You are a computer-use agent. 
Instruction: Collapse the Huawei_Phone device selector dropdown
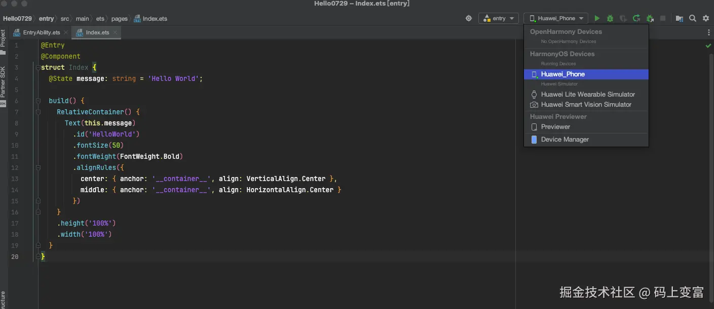click(x=556, y=18)
